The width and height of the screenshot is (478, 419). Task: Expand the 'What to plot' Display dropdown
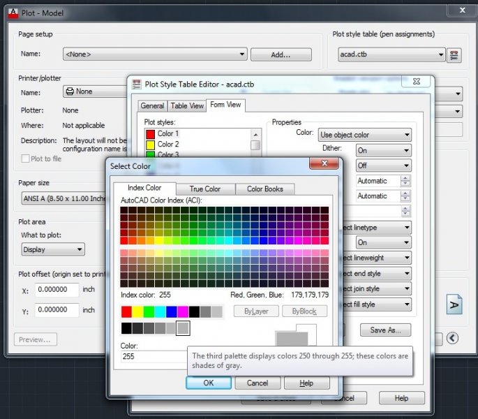[x=53, y=249]
